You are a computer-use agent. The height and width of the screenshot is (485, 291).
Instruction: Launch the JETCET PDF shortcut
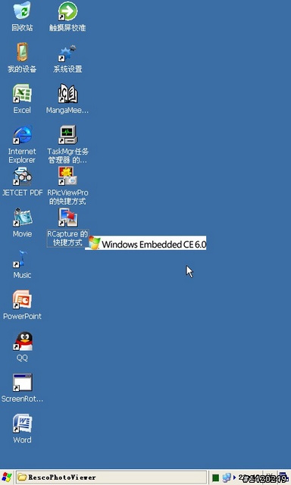pos(22,176)
